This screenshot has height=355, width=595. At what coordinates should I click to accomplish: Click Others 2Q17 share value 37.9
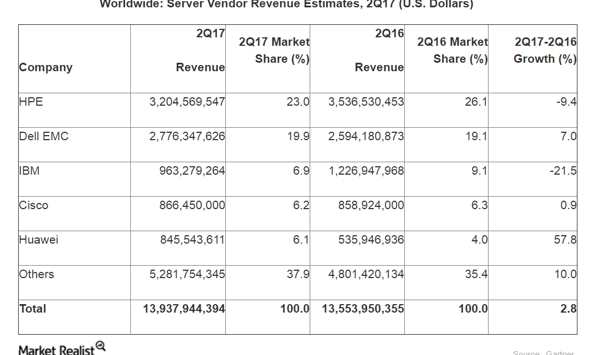pyautogui.click(x=298, y=274)
